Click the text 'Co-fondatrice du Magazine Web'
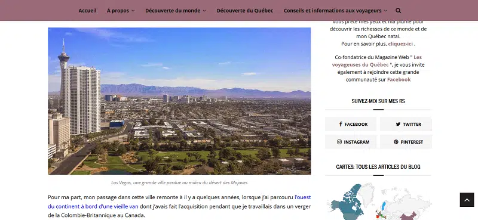Screen dimensions: 478x220 point(372,57)
